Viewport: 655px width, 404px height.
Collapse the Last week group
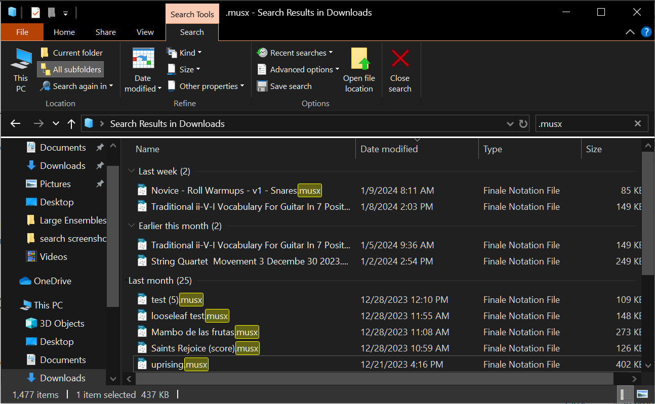(132, 171)
